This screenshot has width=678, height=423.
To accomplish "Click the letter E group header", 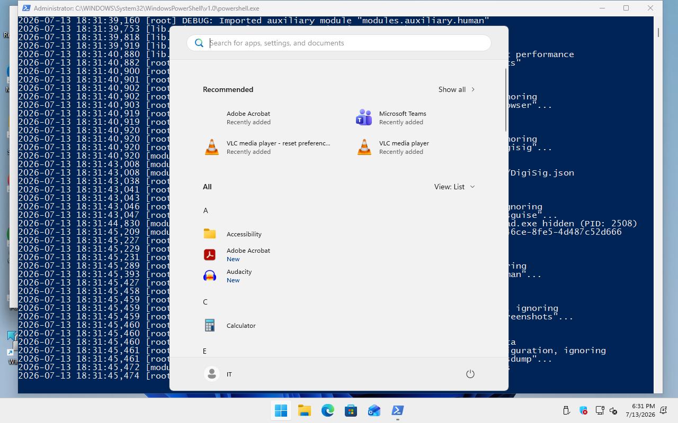I will (x=205, y=351).
